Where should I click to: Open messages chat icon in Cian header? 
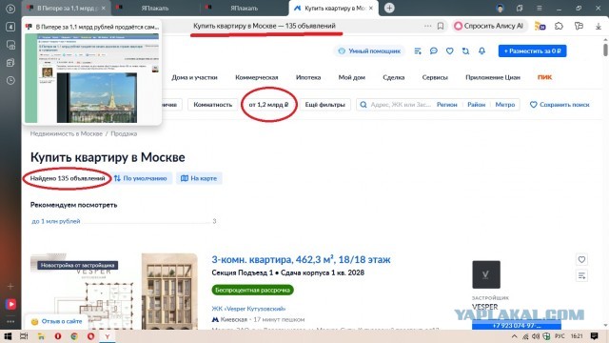coord(434,50)
